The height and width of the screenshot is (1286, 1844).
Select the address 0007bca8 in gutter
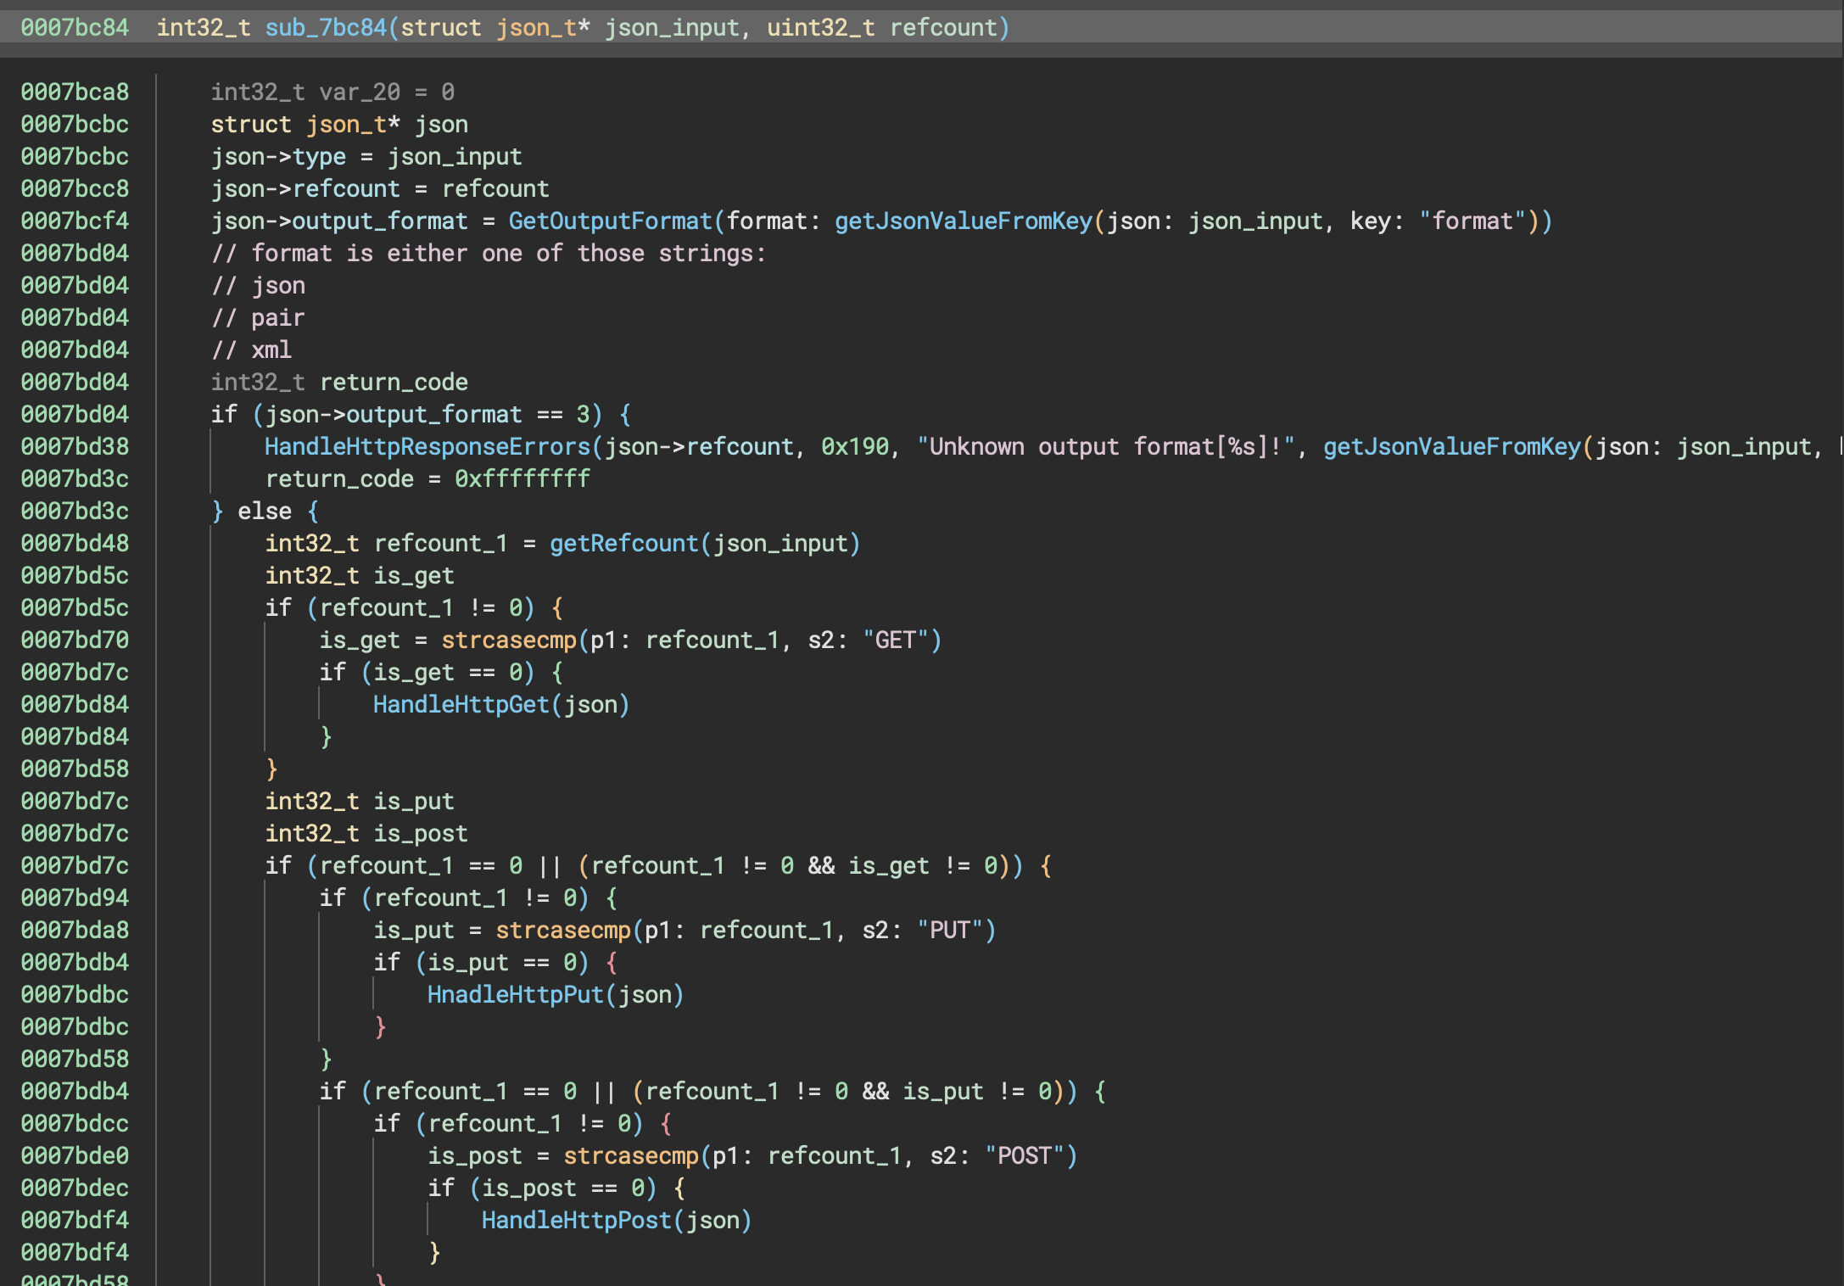[75, 92]
